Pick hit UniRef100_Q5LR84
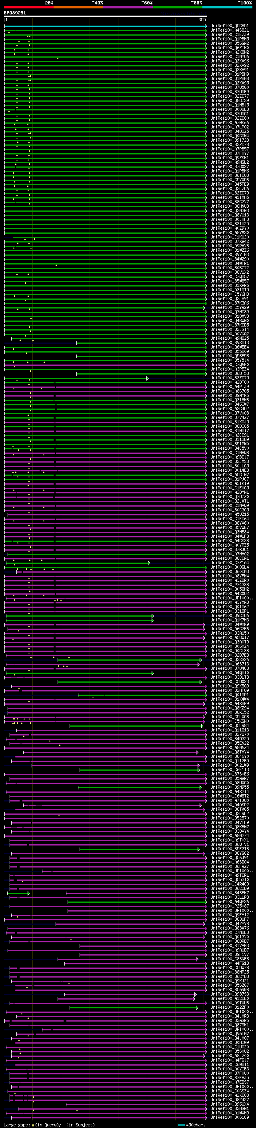Screen dimensions: 256x1128 (229, 725)
